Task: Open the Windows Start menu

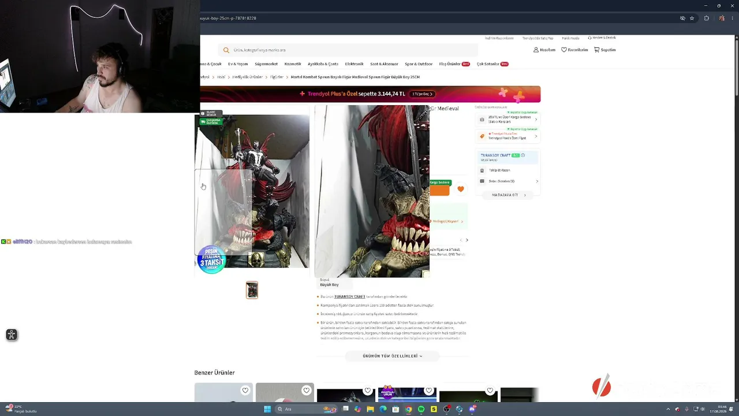Action: pyautogui.click(x=267, y=409)
